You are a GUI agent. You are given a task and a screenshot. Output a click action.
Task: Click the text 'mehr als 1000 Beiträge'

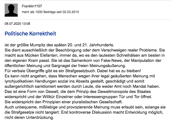click(40, 13)
